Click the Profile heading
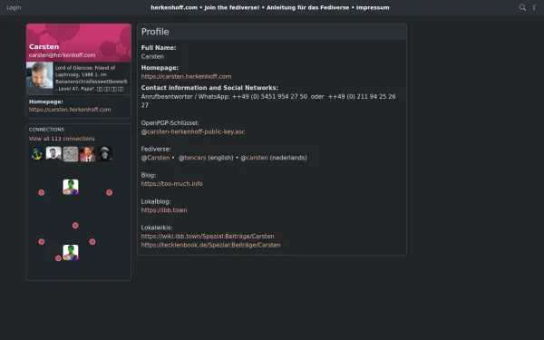The width and height of the screenshot is (544, 340). 155,32
